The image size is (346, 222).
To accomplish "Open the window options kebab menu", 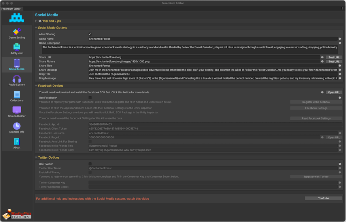I will pyautogui.click(x=342, y=9).
